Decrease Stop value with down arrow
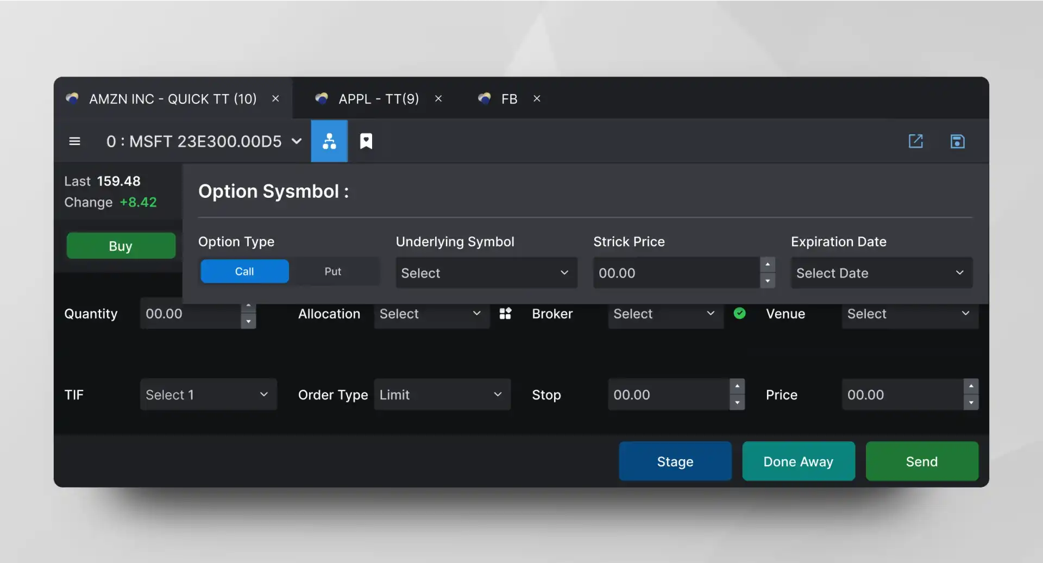Viewport: 1043px width, 563px height. coord(737,403)
